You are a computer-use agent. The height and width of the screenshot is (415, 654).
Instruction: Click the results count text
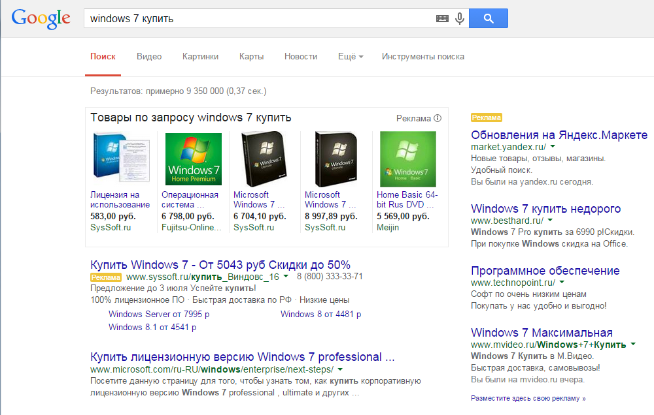click(x=178, y=91)
